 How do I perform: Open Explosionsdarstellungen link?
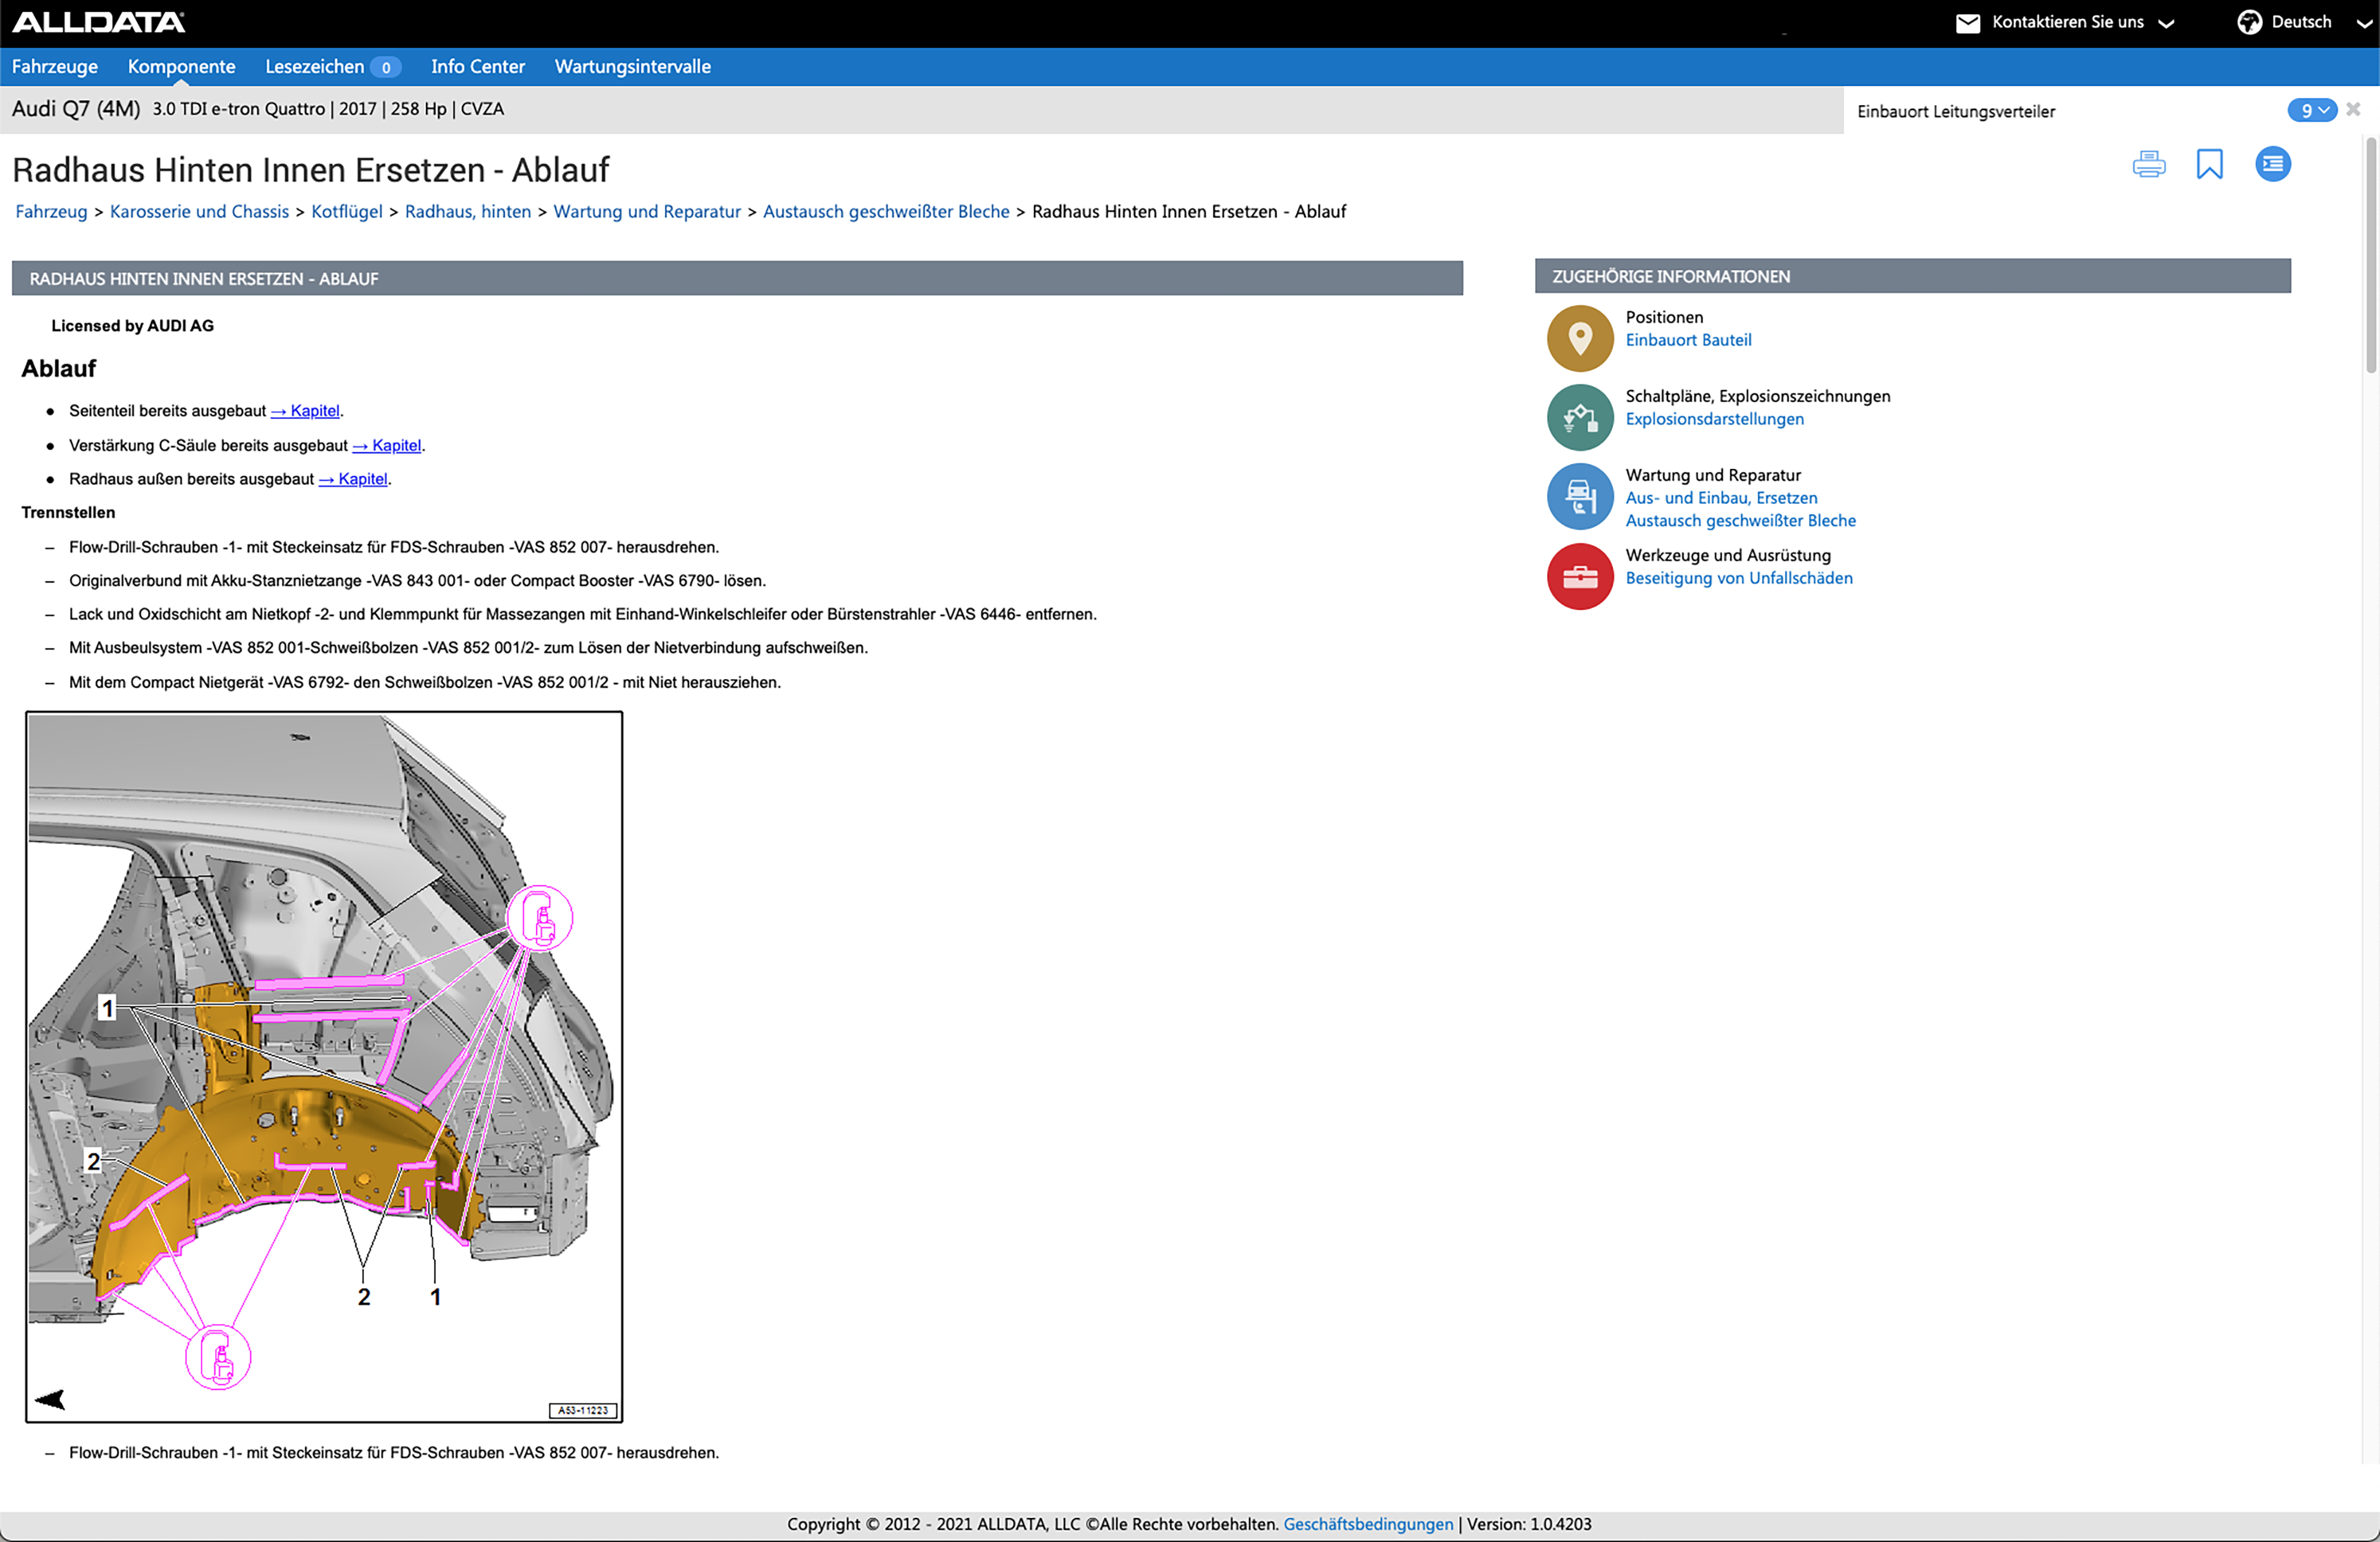[x=1714, y=419]
